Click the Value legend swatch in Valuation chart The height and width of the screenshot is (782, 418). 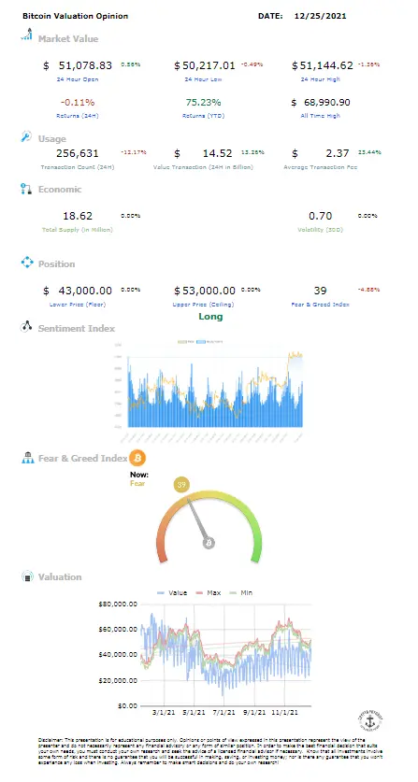pyautogui.click(x=161, y=592)
